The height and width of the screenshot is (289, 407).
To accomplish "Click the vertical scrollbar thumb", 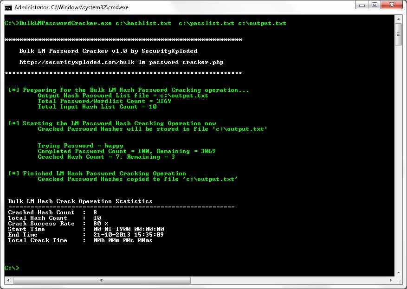I will 399,34.
